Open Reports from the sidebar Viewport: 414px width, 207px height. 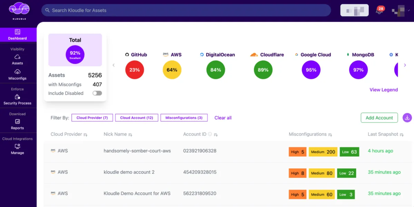coord(17,125)
